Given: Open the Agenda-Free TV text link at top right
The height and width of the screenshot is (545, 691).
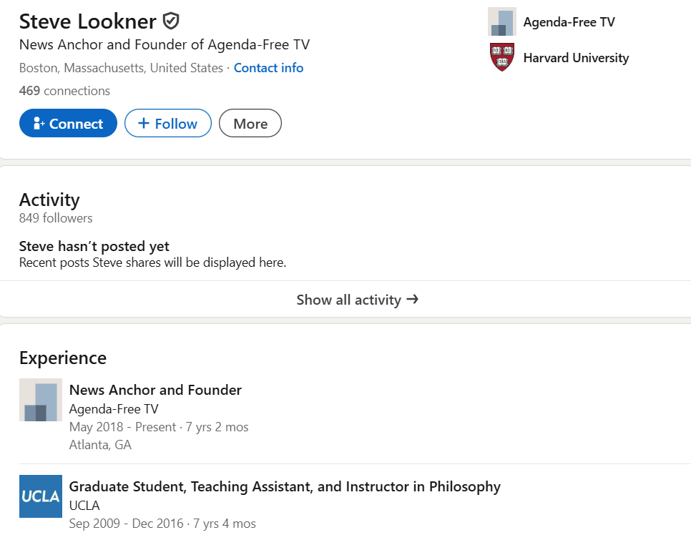Looking at the screenshot, I should (x=569, y=22).
